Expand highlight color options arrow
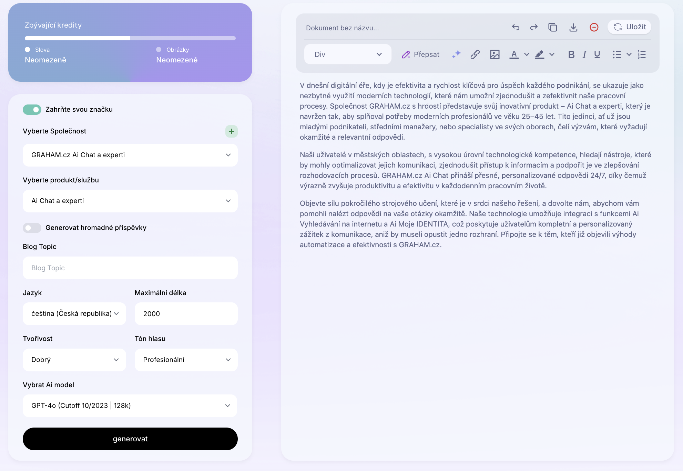Viewport: 683px width, 471px height. point(552,54)
